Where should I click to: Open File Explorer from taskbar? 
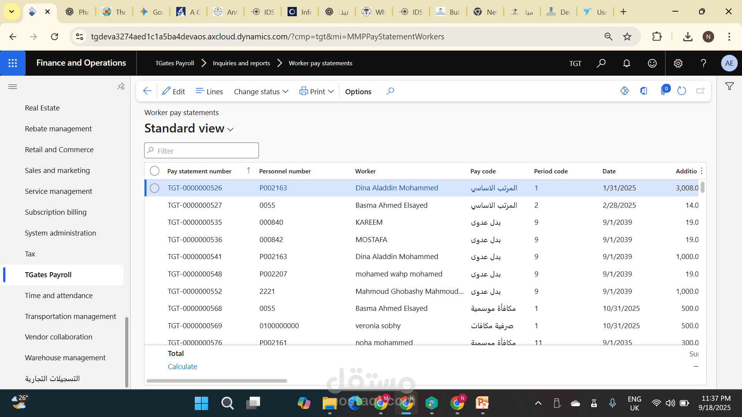pyautogui.click(x=330, y=403)
